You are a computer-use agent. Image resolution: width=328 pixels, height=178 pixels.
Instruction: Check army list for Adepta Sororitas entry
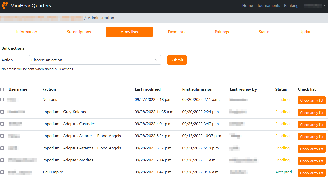(311, 161)
